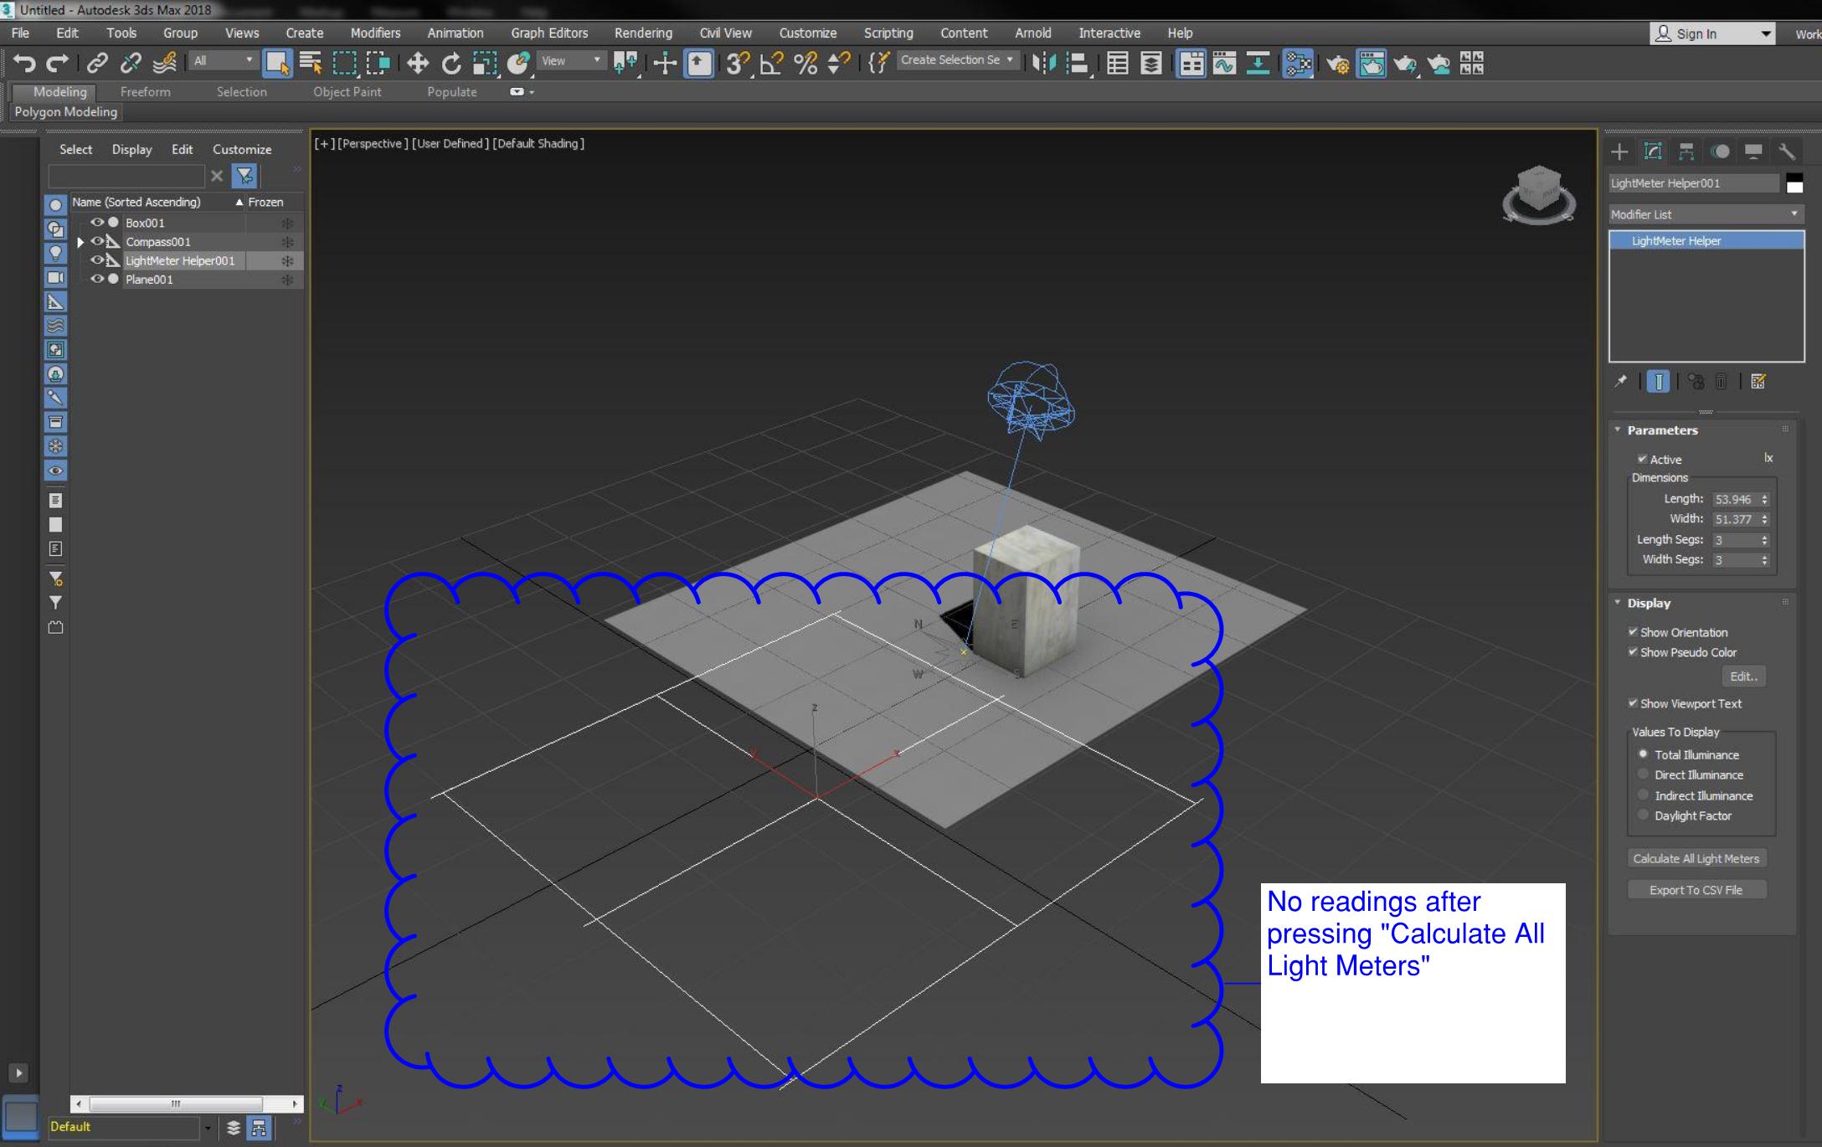Image resolution: width=1822 pixels, height=1147 pixels.
Task: Increment the Width Segs value stepper
Action: pos(1766,556)
